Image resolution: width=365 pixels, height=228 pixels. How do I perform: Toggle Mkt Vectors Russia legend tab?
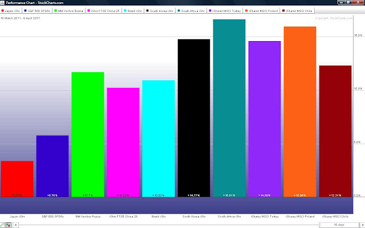coord(69,11)
